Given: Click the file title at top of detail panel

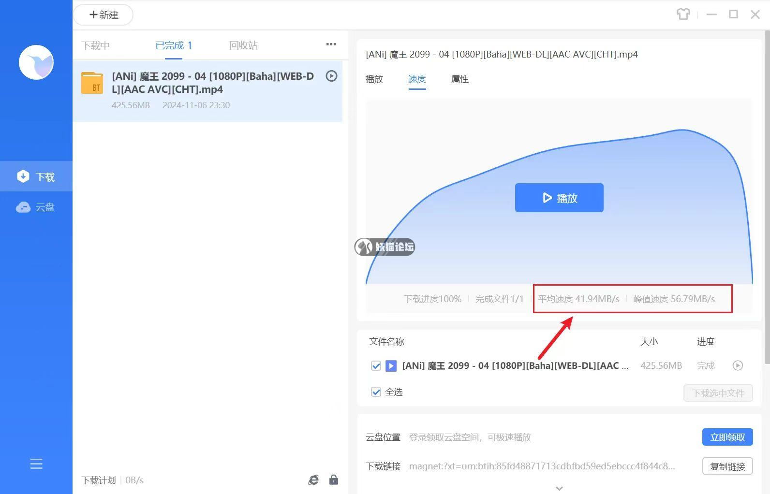Looking at the screenshot, I should coord(502,54).
